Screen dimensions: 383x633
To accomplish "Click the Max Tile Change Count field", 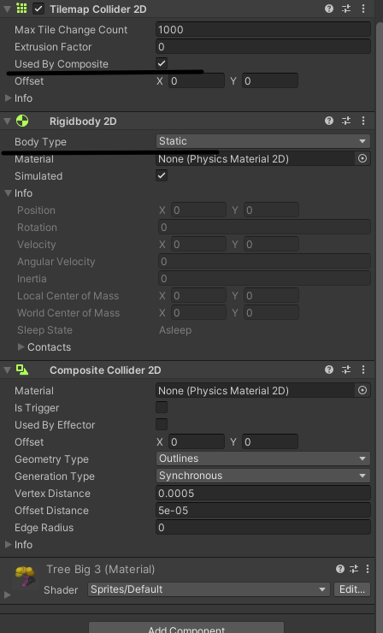I will (263, 29).
